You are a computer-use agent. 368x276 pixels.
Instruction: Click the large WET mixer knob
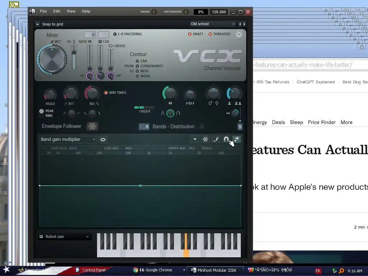tap(52, 59)
